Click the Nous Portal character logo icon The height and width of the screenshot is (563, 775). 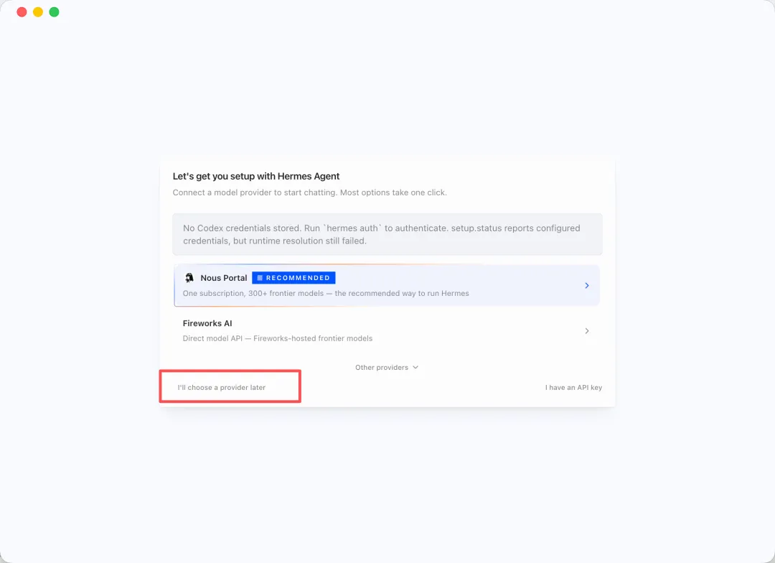tap(189, 277)
